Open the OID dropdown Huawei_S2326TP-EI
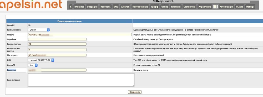263x97 pixels. [41, 60]
